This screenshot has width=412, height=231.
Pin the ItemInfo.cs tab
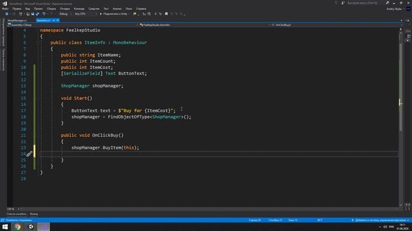[54, 20]
